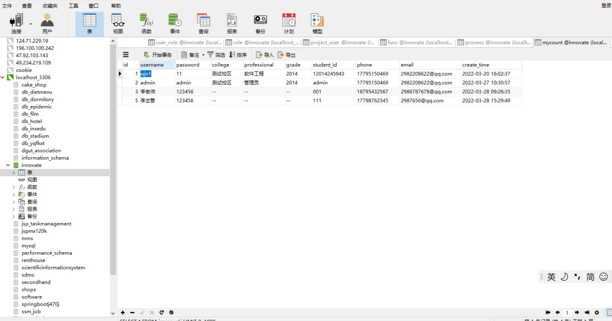612x321 pixels.
Task: Toggle the 简 simplified Chinese IME mode
Action: pos(590,277)
